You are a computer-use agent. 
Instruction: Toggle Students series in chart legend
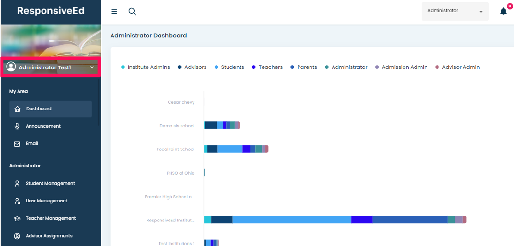(x=229, y=67)
